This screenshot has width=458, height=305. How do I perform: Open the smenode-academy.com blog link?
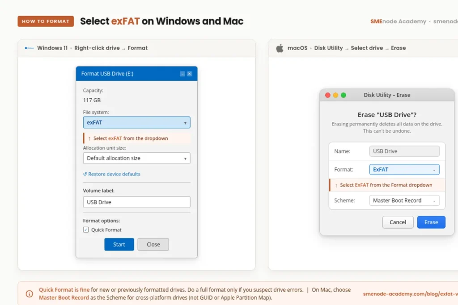click(x=411, y=294)
